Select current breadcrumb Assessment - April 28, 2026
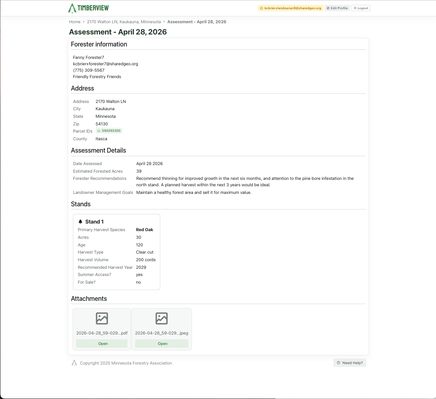 point(197,22)
